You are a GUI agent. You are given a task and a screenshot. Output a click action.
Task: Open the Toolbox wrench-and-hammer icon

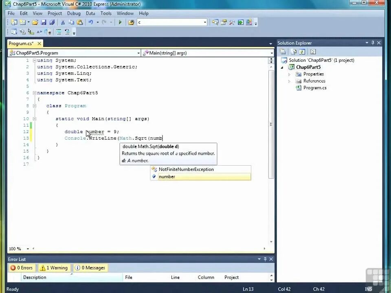pyautogui.click(x=232, y=22)
